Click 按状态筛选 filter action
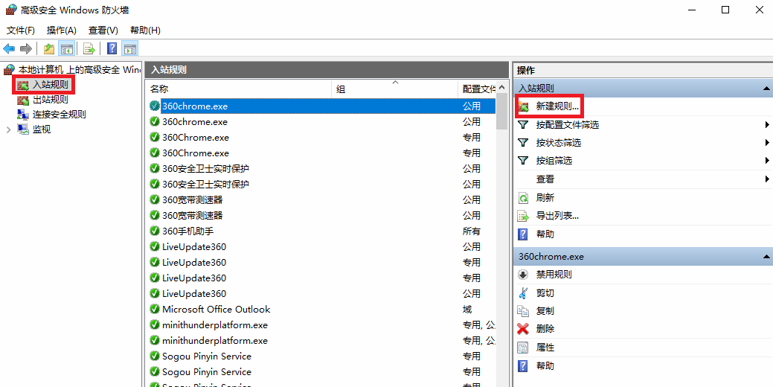This screenshot has width=773, height=387. click(x=559, y=143)
